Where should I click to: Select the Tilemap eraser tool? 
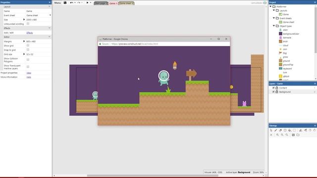click(280, 131)
